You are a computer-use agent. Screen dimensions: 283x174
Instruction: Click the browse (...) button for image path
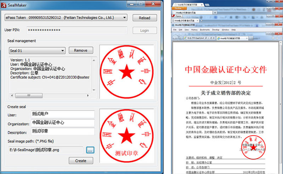tap(90, 150)
